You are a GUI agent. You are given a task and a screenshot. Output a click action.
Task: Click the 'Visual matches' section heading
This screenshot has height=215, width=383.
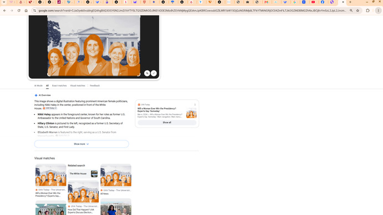point(44,158)
